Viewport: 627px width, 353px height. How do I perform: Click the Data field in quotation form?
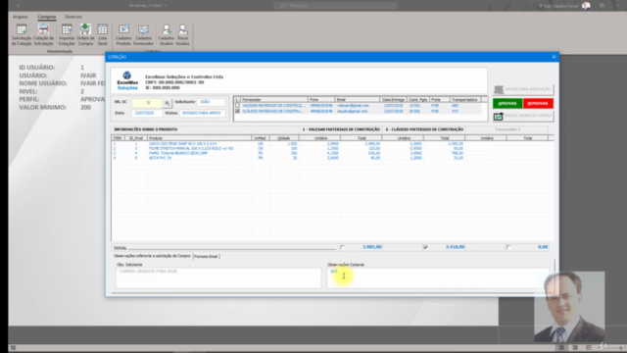(x=147, y=114)
